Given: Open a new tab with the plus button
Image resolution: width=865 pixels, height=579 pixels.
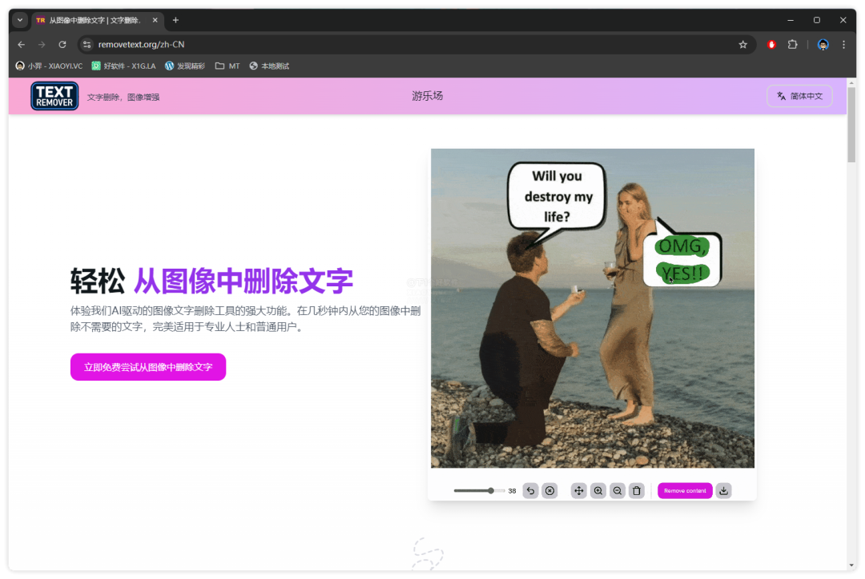Looking at the screenshot, I should click(x=175, y=20).
